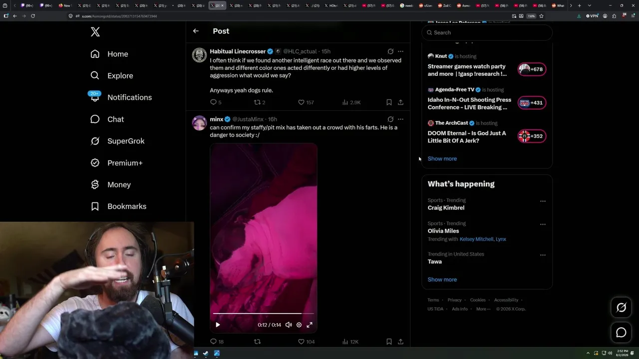Open more options for Olivia Miles trend

click(x=543, y=224)
